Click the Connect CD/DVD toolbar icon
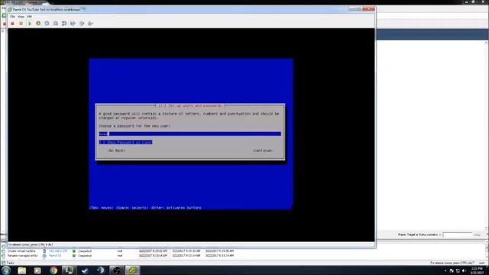Viewport: 489px width, 275px height. pyautogui.click(x=82, y=24)
